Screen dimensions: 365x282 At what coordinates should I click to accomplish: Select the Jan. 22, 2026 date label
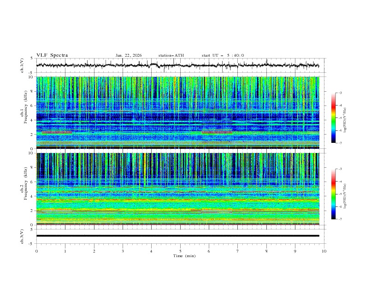(129, 55)
